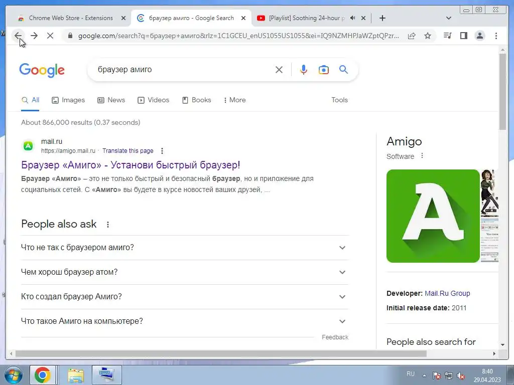Expand "Что такое Амиго на компьютере?"
Viewport: 514px width, 385px height.
tap(185, 321)
